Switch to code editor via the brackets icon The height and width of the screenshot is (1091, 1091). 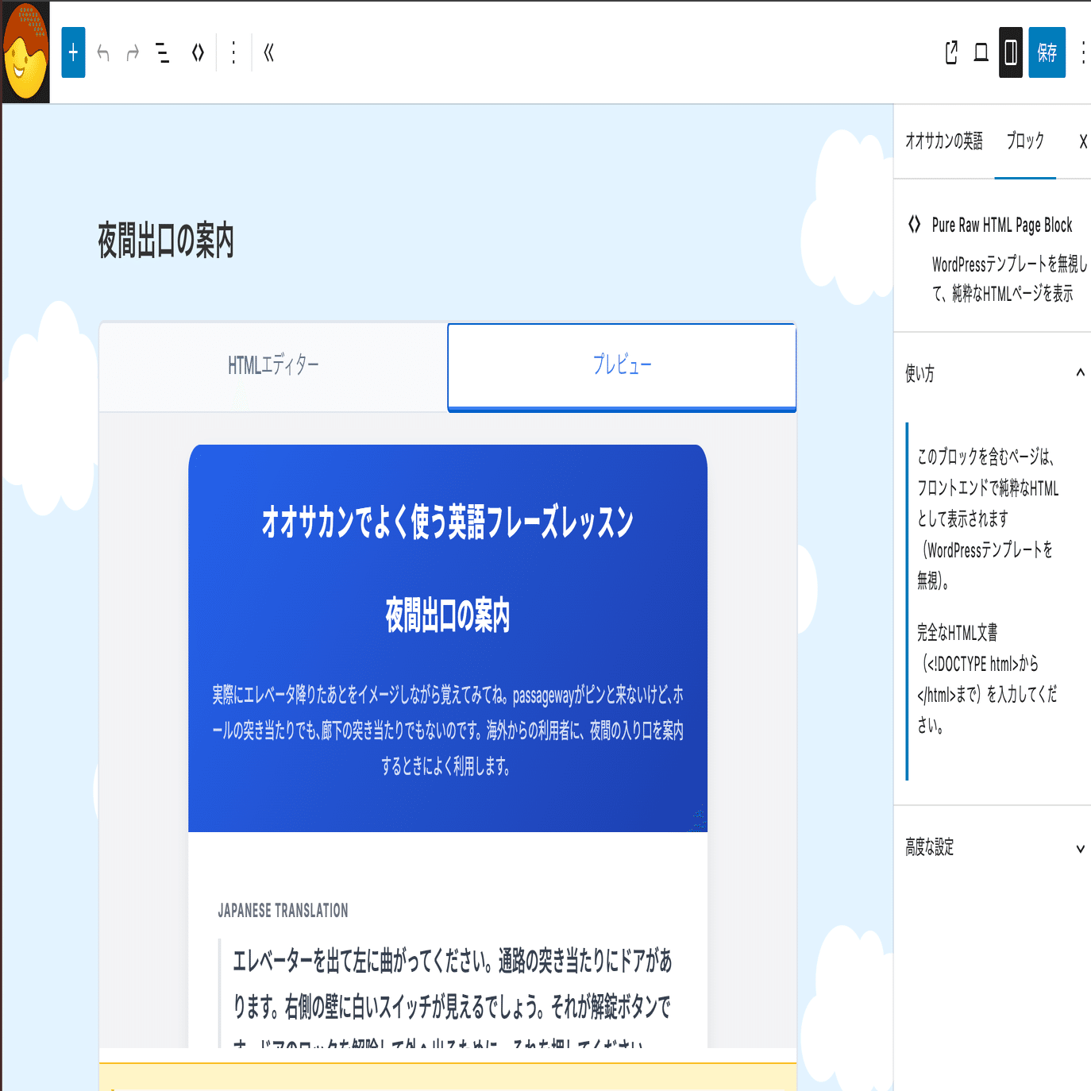click(198, 52)
